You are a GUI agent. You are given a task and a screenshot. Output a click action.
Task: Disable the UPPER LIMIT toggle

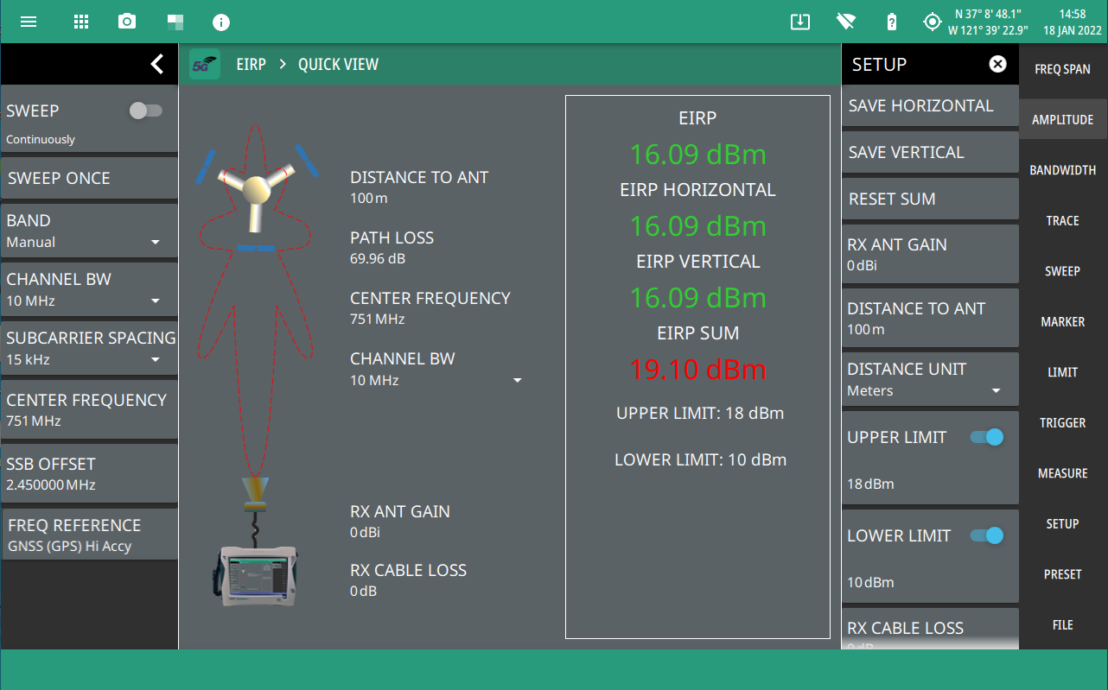pyautogui.click(x=987, y=437)
